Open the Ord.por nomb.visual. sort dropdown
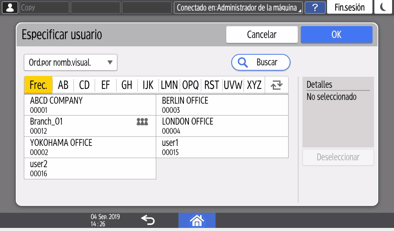 [70, 62]
